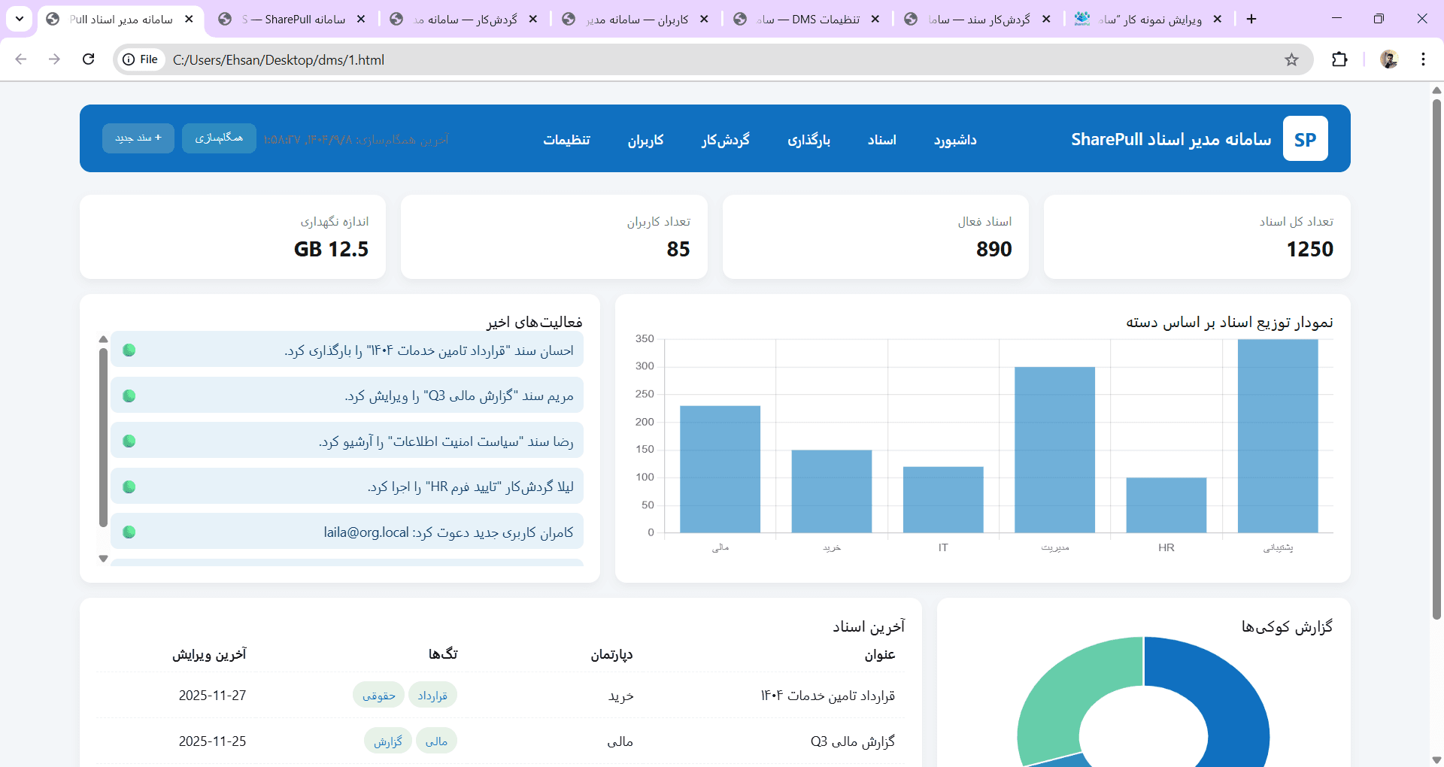Click the green status dot on first activity
Image resolution: width=1444 pixels, height=767 pixels.
pos(129,350)
